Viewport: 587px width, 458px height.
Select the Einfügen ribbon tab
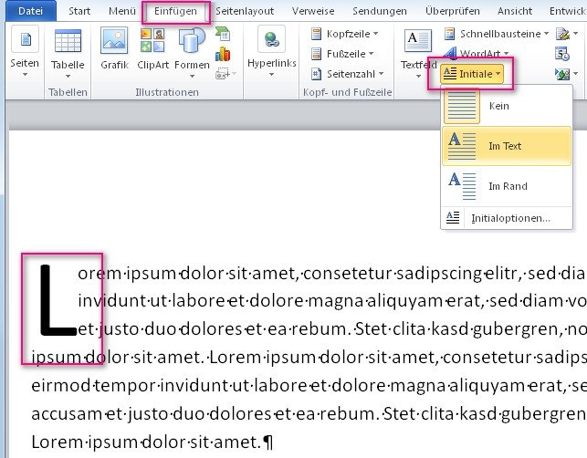coord(175,11)
